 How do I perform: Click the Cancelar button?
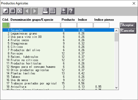tap(128, 31)
